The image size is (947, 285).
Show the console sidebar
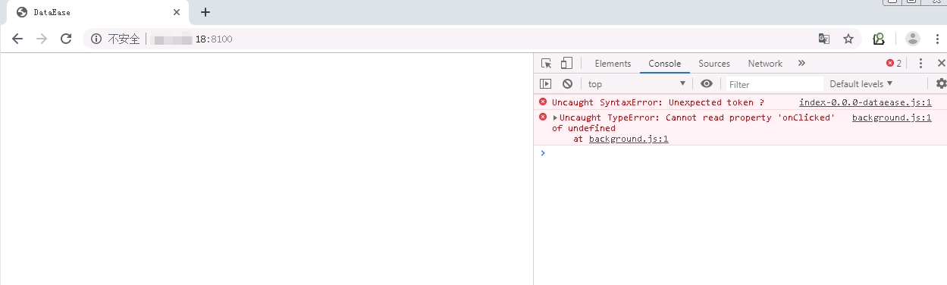545,84
